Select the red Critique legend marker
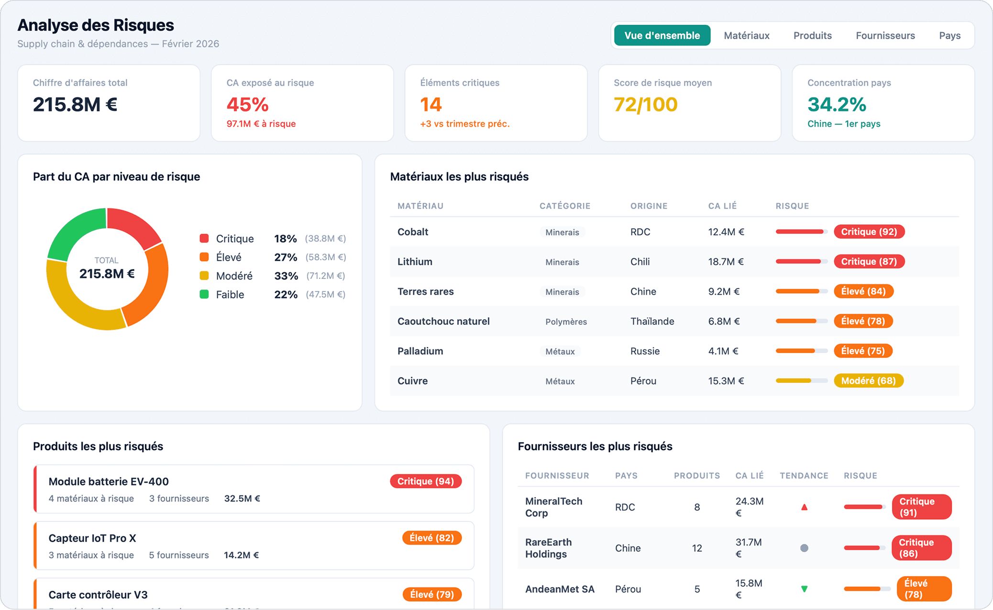Image resolution: width=993 pixels, height=610 pixels. 205,238
